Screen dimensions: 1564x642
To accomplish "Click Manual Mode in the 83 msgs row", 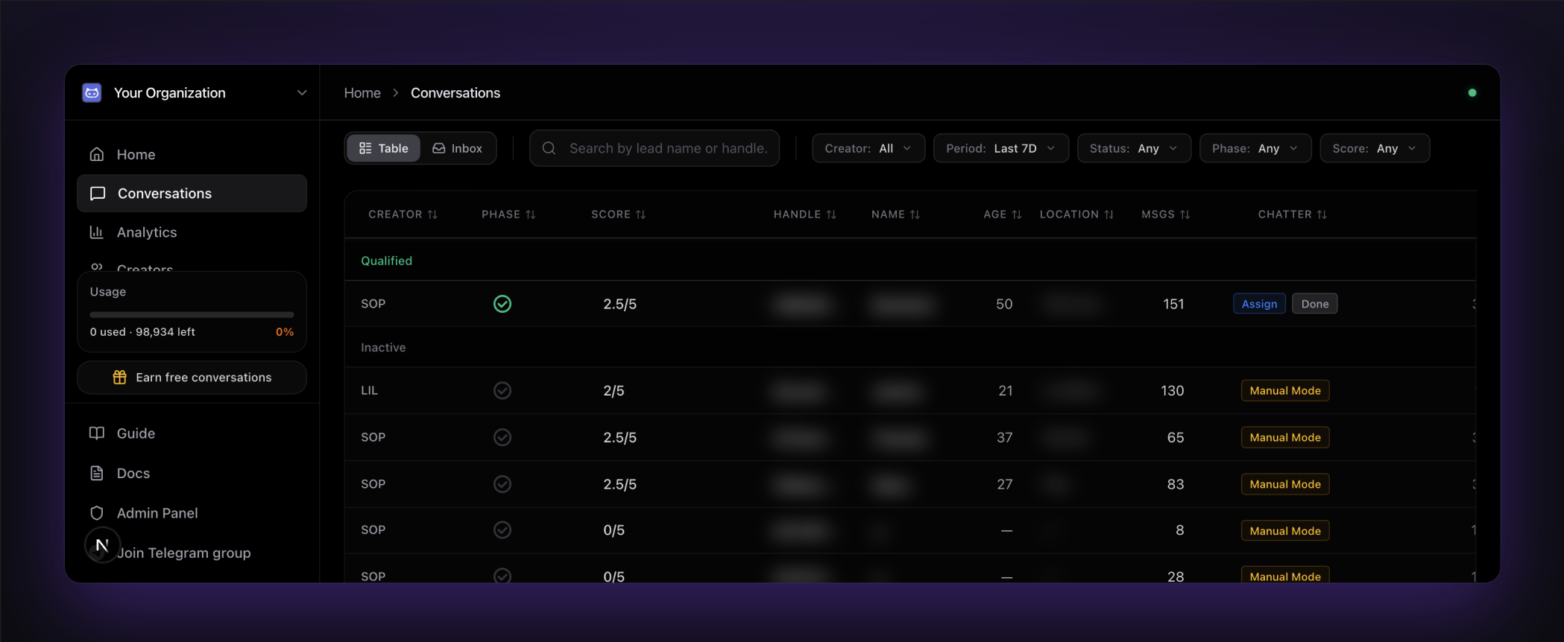I will pos(1285,484).
